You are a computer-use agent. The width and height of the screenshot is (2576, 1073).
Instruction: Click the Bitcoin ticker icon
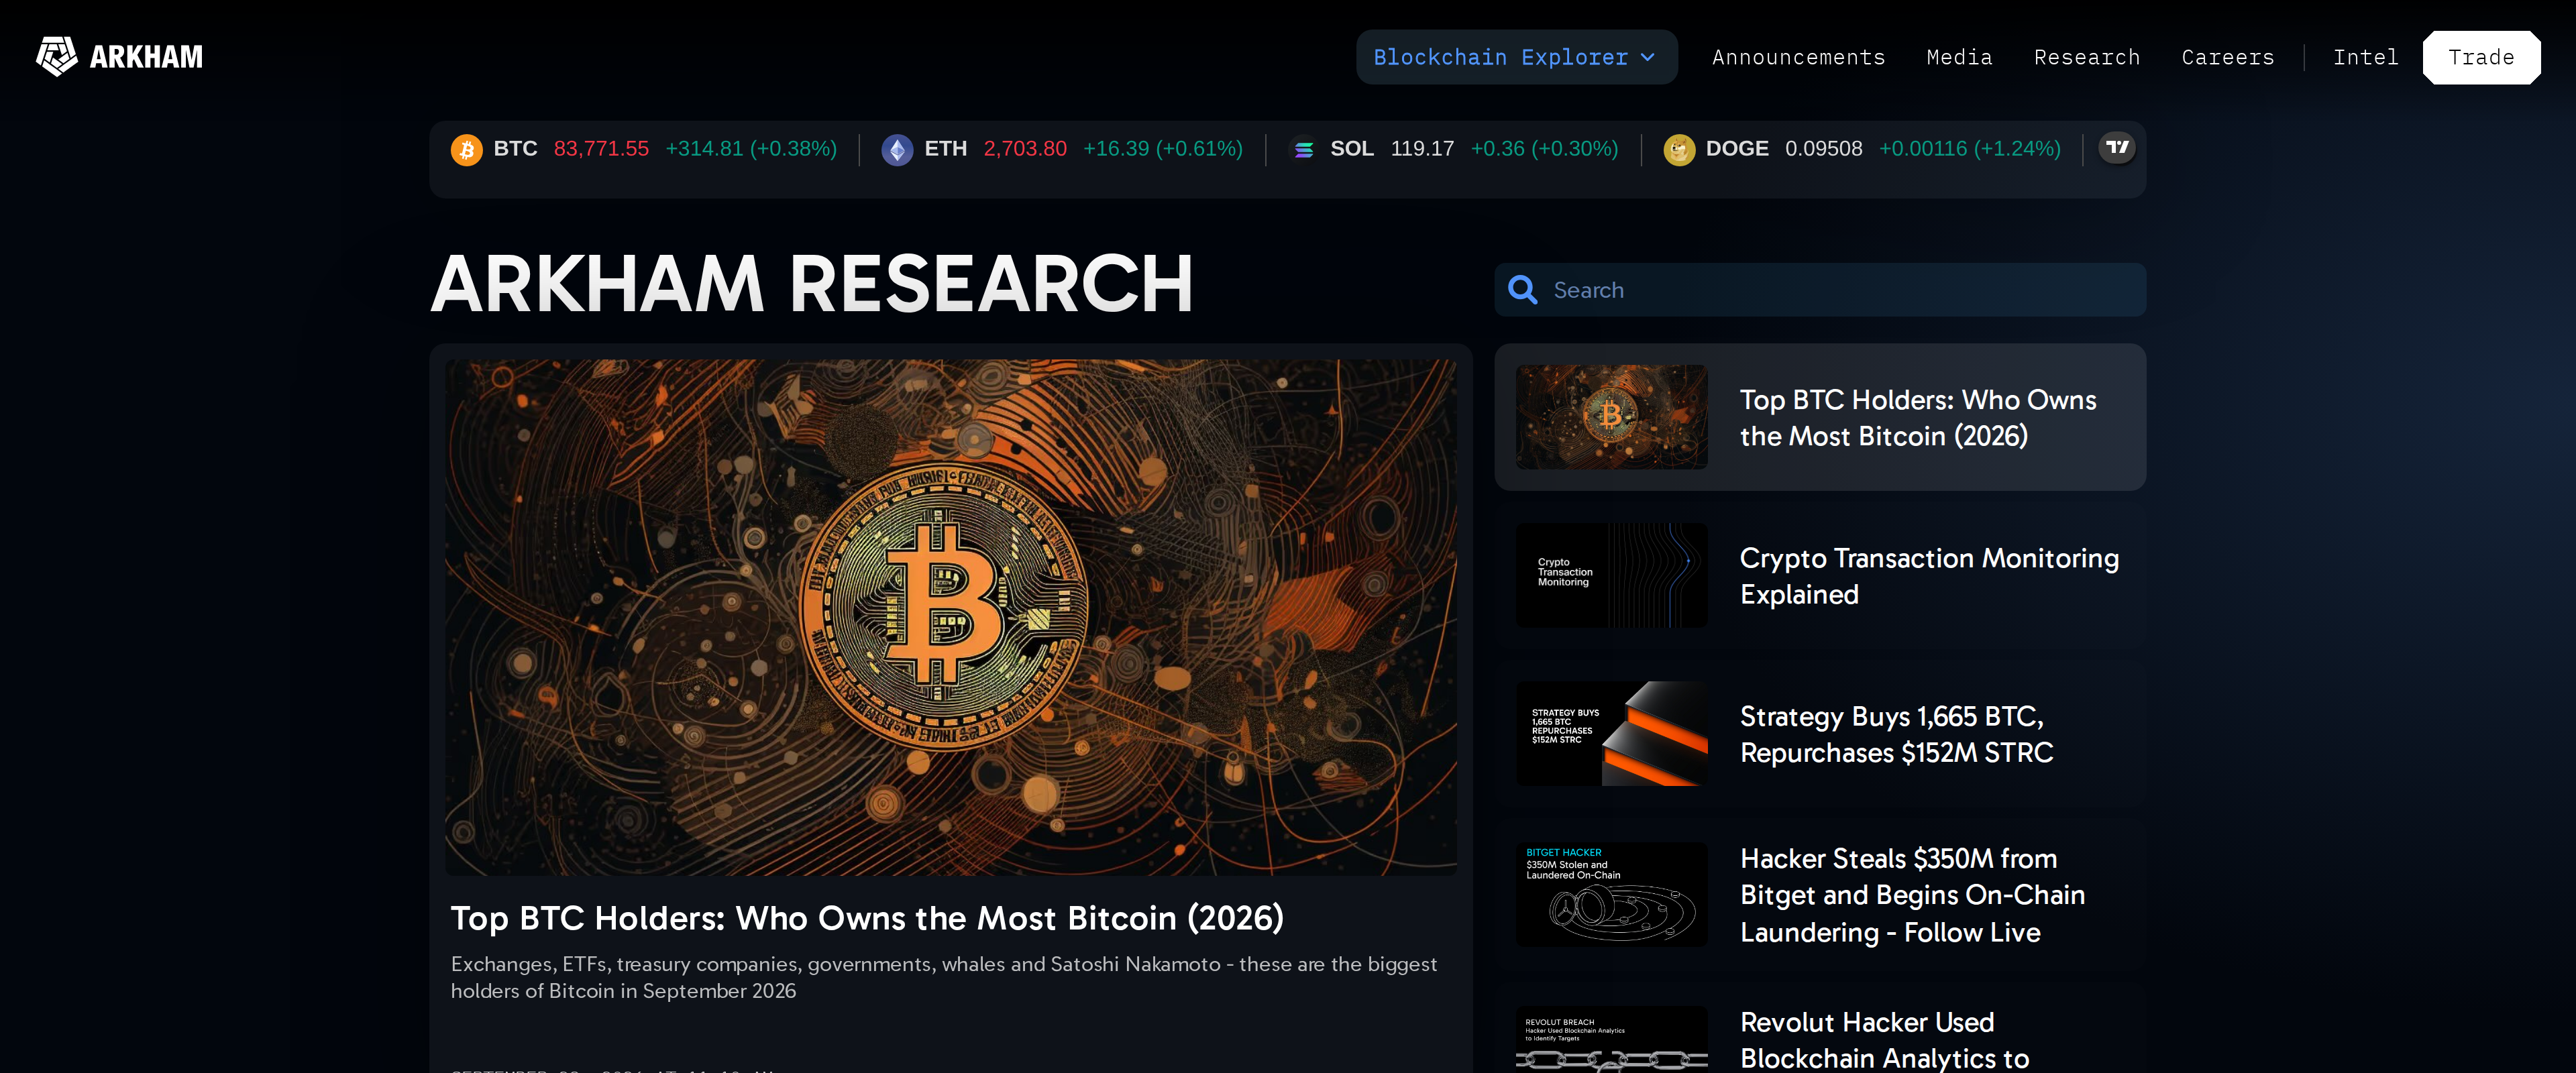466,150
